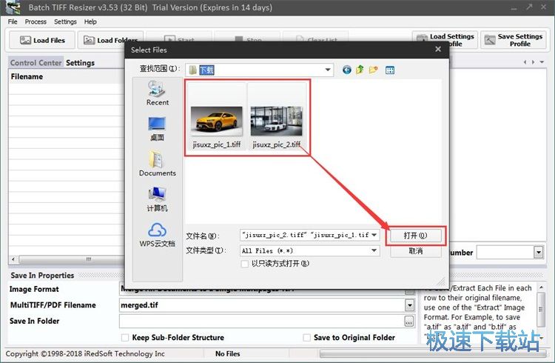
Task: Click the help text scroll up arrow
Action: click(x=541, y=287)
